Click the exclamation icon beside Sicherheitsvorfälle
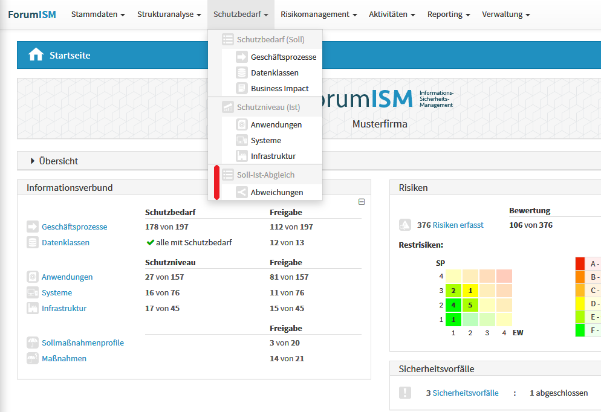601x412 pixels. pos(404,393)
